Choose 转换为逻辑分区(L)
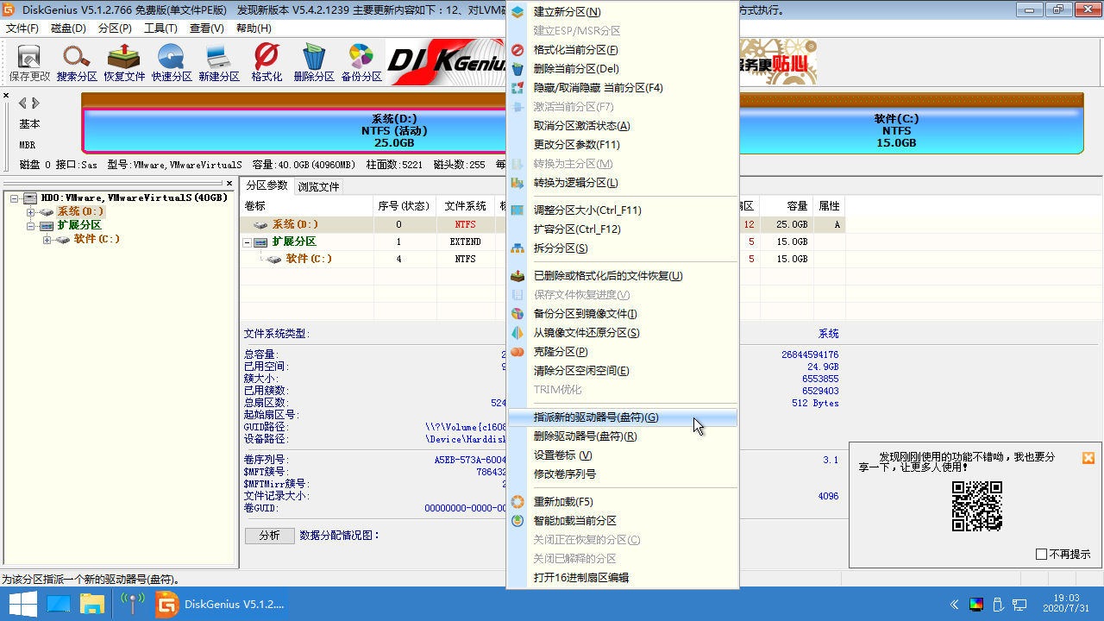The height and width of the screenshot is (621, 1104). pos(622,183)
